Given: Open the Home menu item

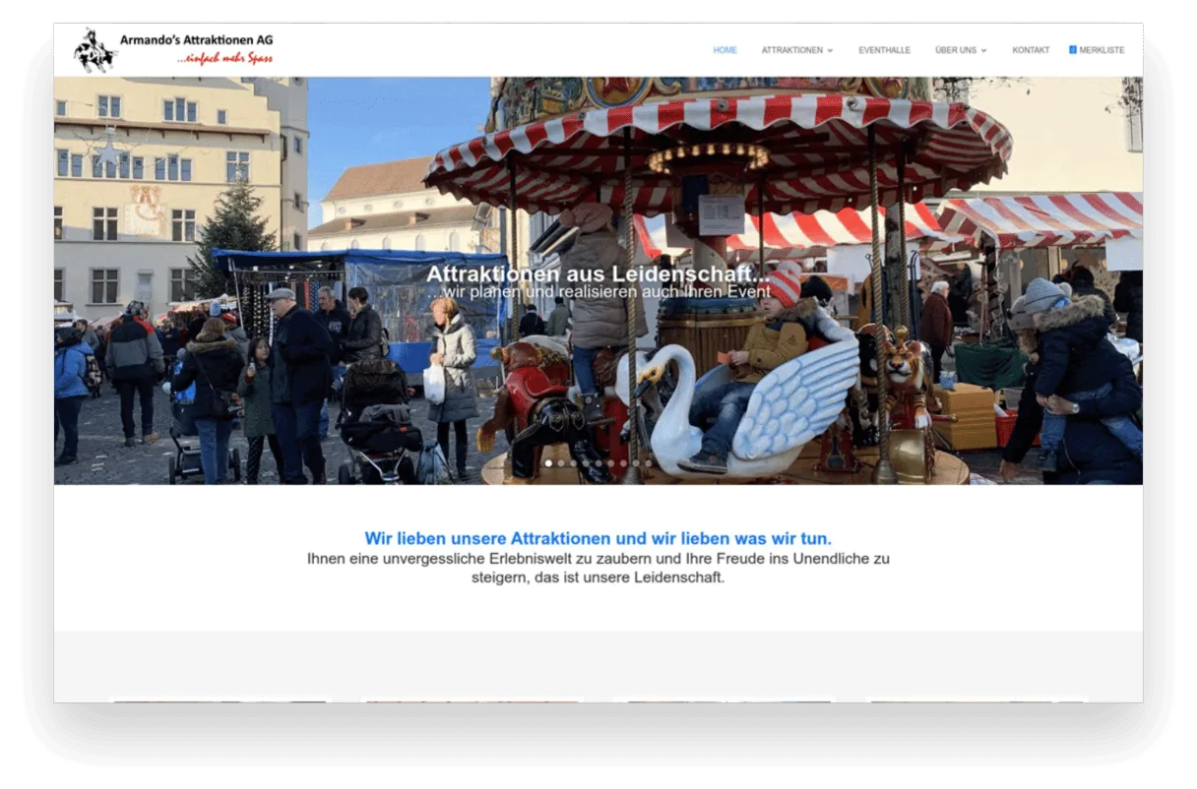Looking at the screenshot, I should [x=724, y=50].
